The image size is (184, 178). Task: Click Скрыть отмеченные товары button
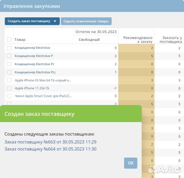coord(86,21)
